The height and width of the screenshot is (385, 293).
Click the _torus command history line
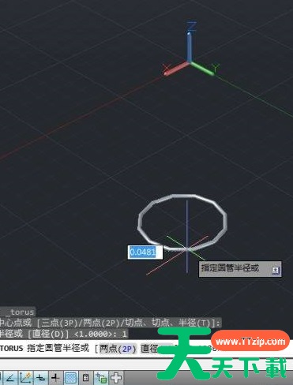click(x=17, y=312)
